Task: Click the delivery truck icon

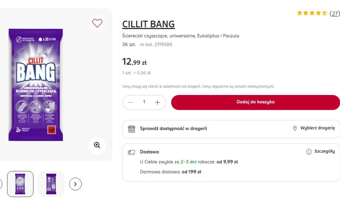Action: [x=131, y=152]
